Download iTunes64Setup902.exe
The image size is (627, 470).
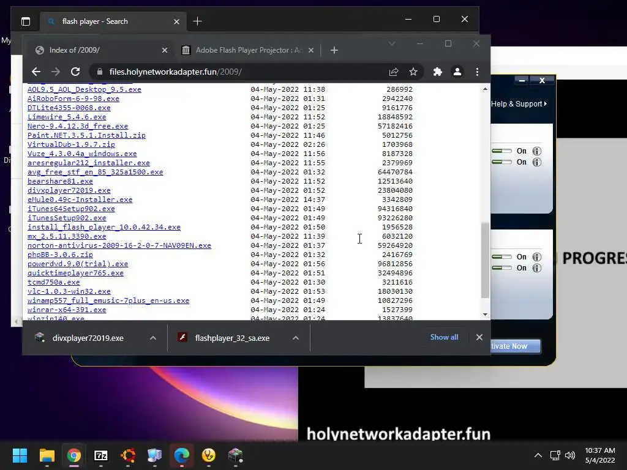[71, 209]
